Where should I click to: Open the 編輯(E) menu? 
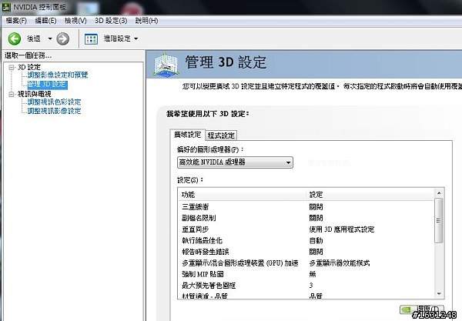click(45, 21)
